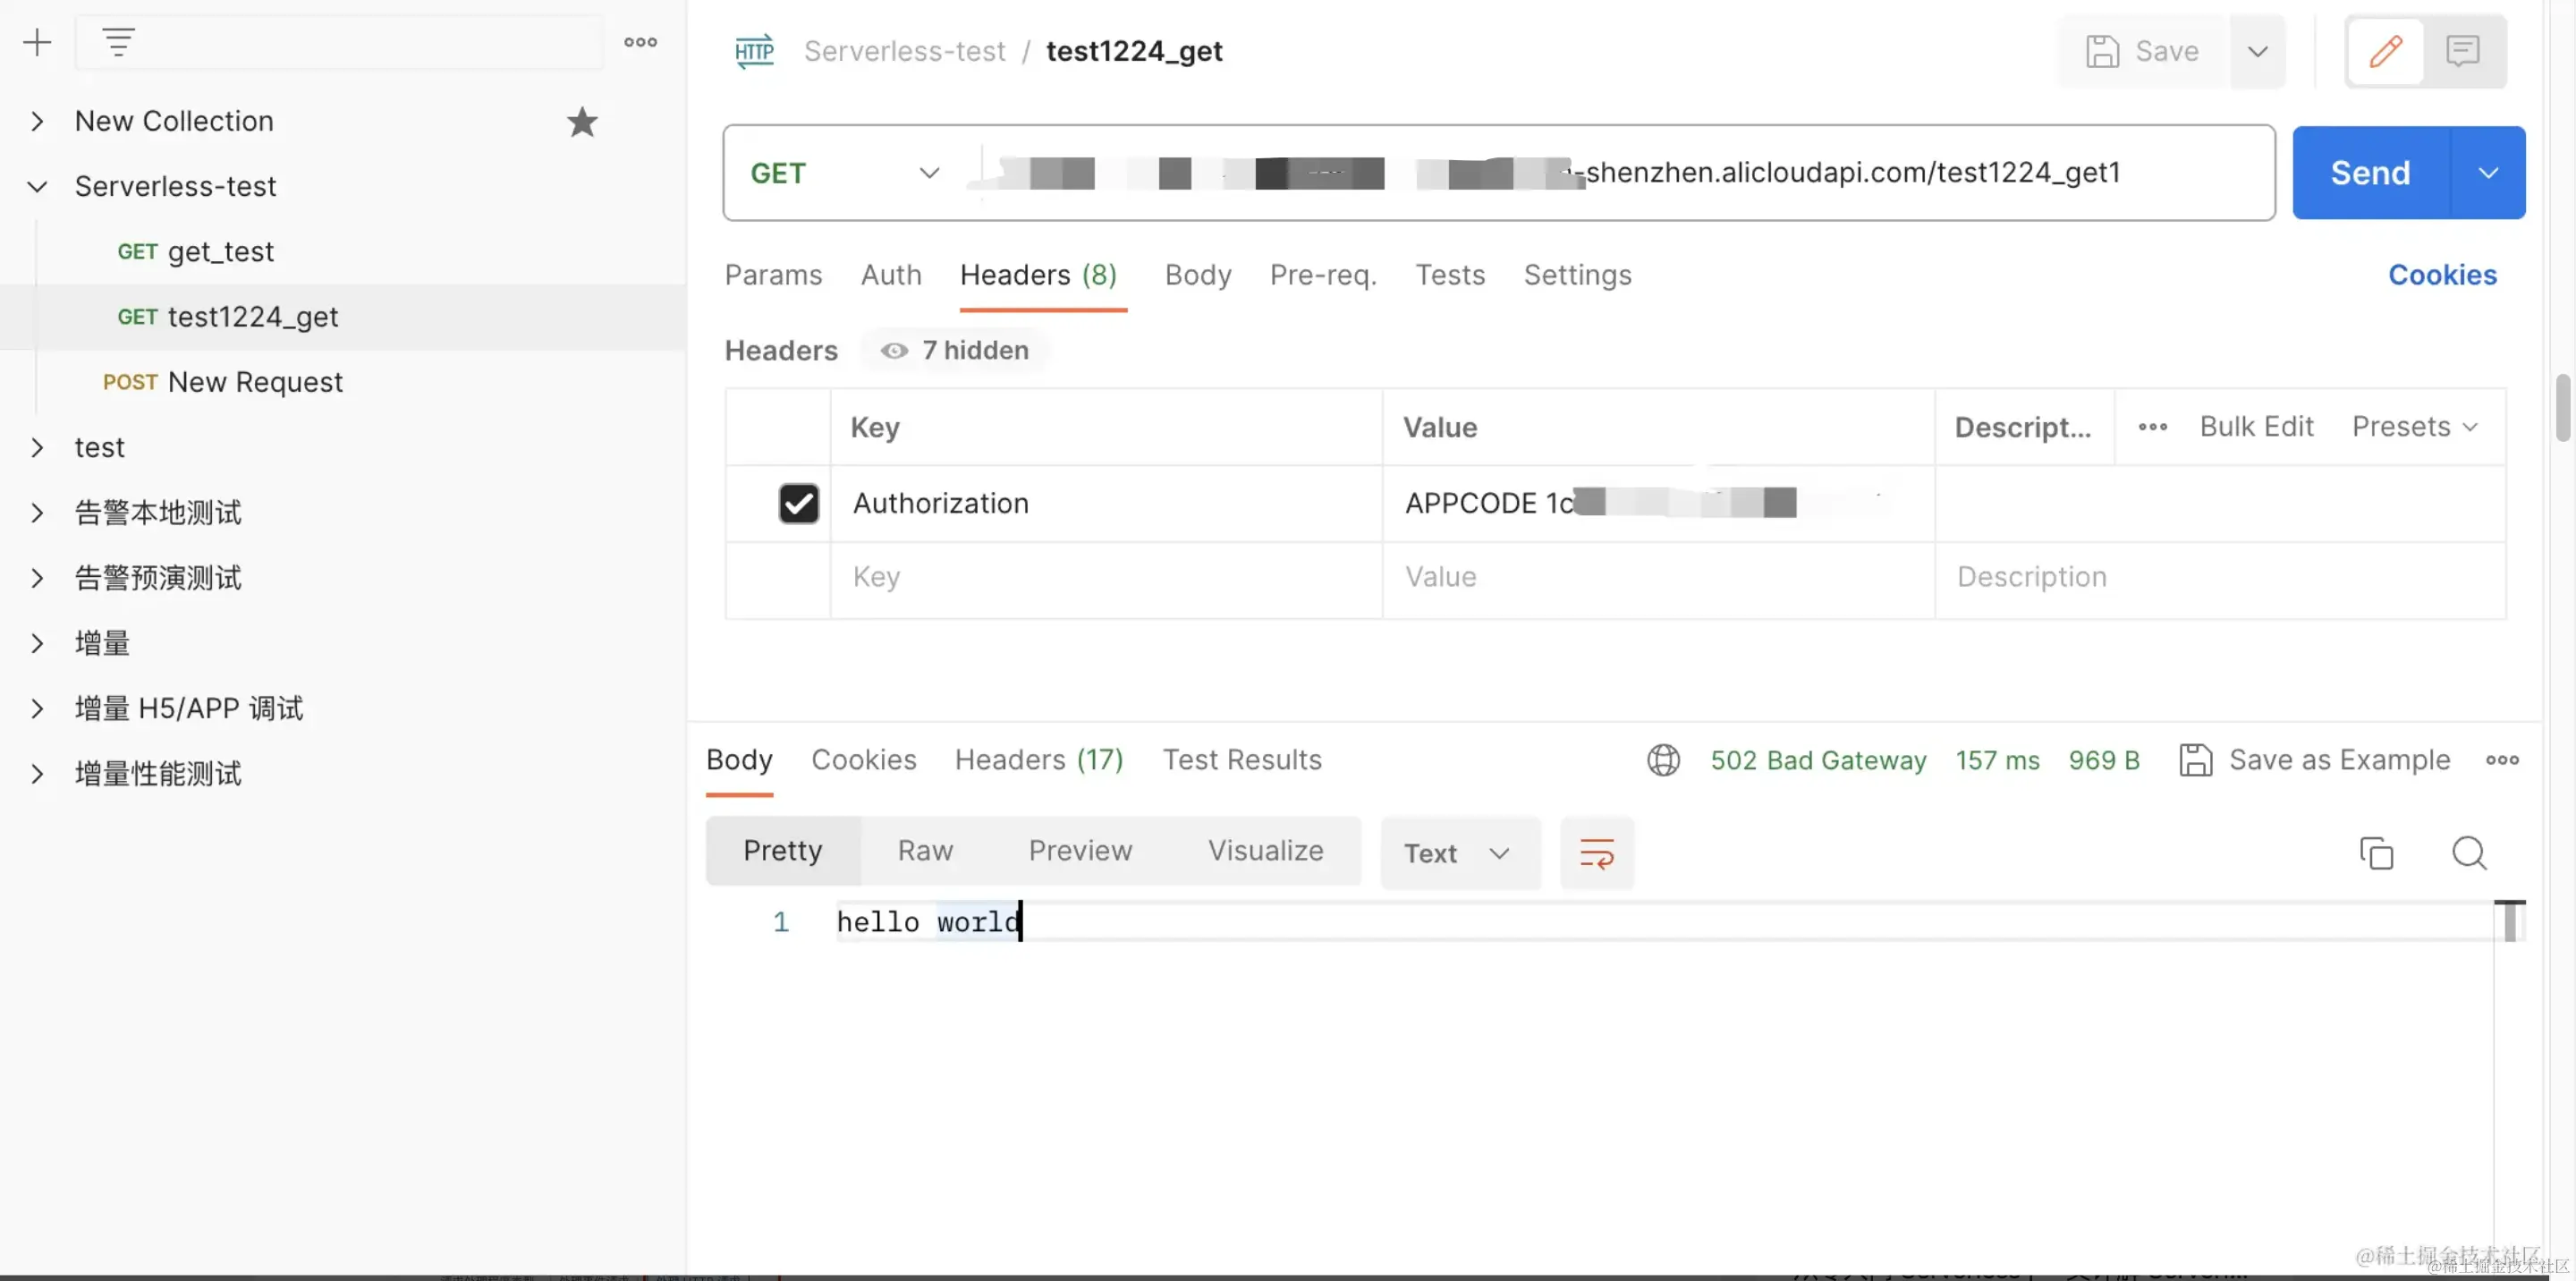Click the globe network icon near status
Screen dimensions: 2576x1281
click(1664, 760)
